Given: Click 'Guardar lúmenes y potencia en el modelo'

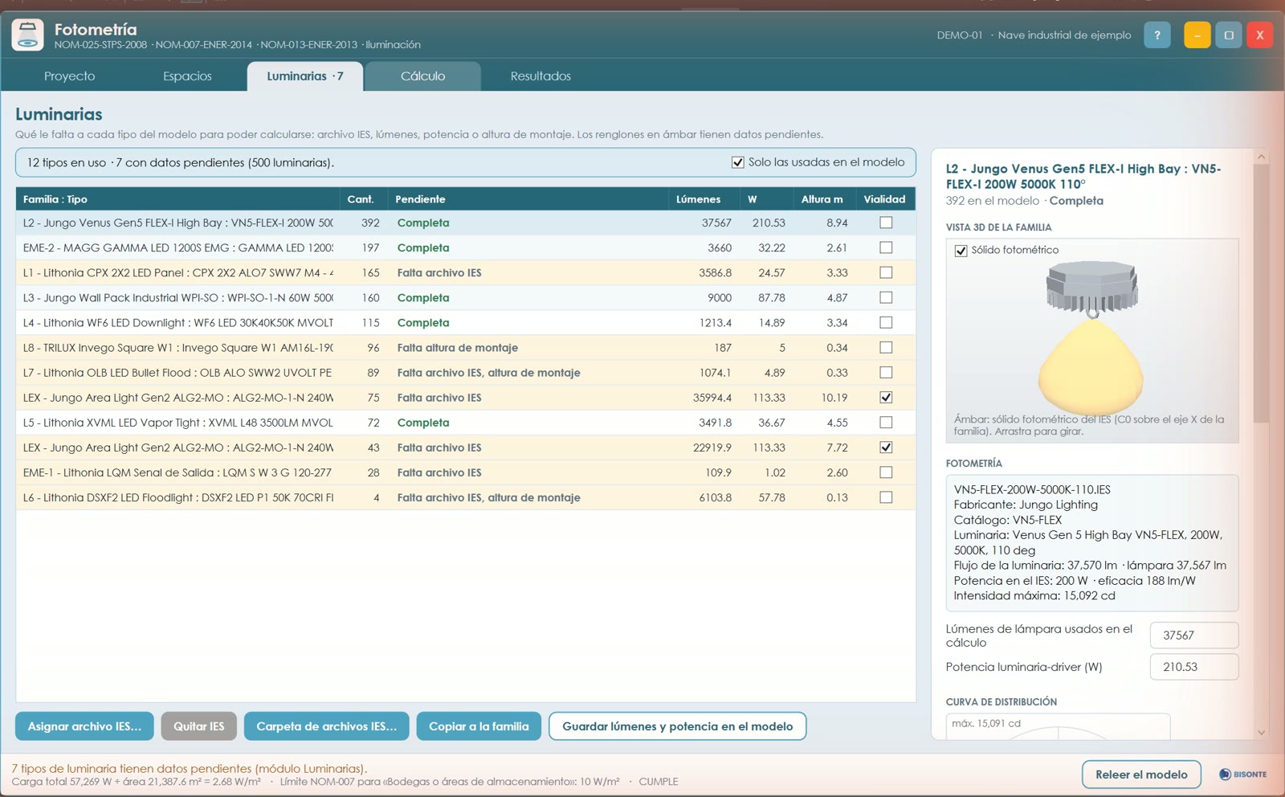Looking at the screenshot, I should [677, 726].
